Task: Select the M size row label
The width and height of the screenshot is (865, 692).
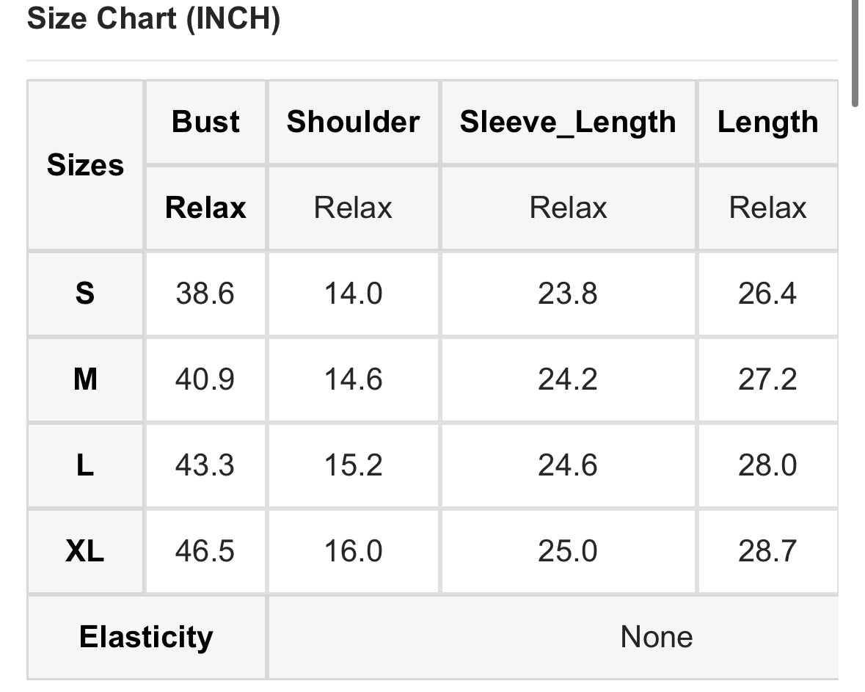Action: coord(85,379)
